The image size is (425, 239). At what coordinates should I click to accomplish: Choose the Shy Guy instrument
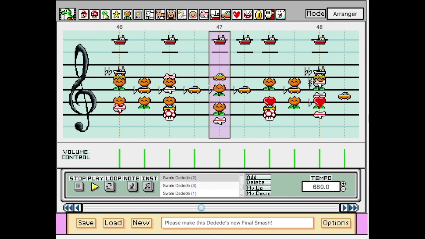coord(270,15)
